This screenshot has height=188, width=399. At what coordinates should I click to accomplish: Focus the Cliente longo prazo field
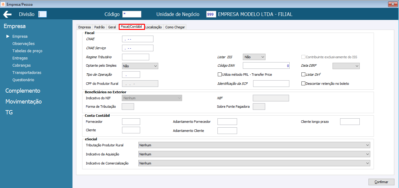click(x=350, y=122)
